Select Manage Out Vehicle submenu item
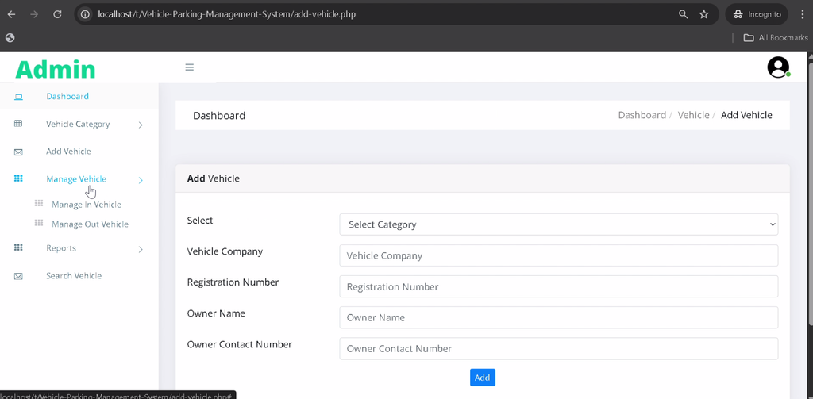 click(x=91, y=224)
